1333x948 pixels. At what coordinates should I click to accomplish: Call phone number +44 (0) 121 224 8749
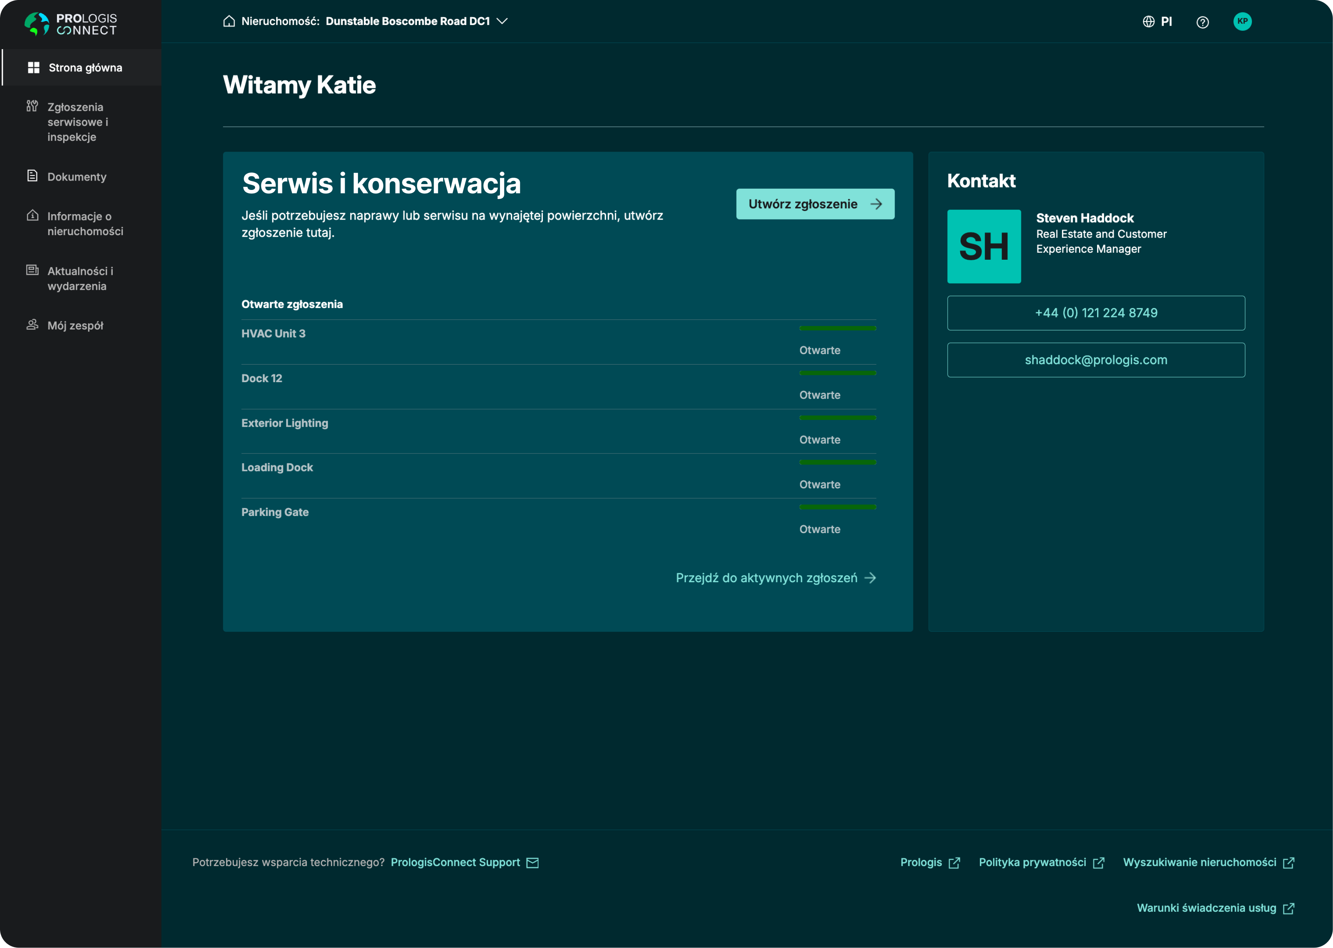(x=1095, y=313)
